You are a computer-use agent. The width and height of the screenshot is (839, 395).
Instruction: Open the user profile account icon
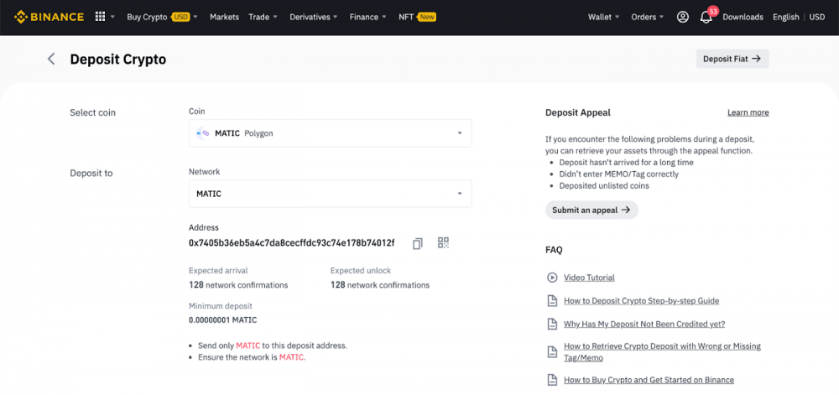[683, 17]
